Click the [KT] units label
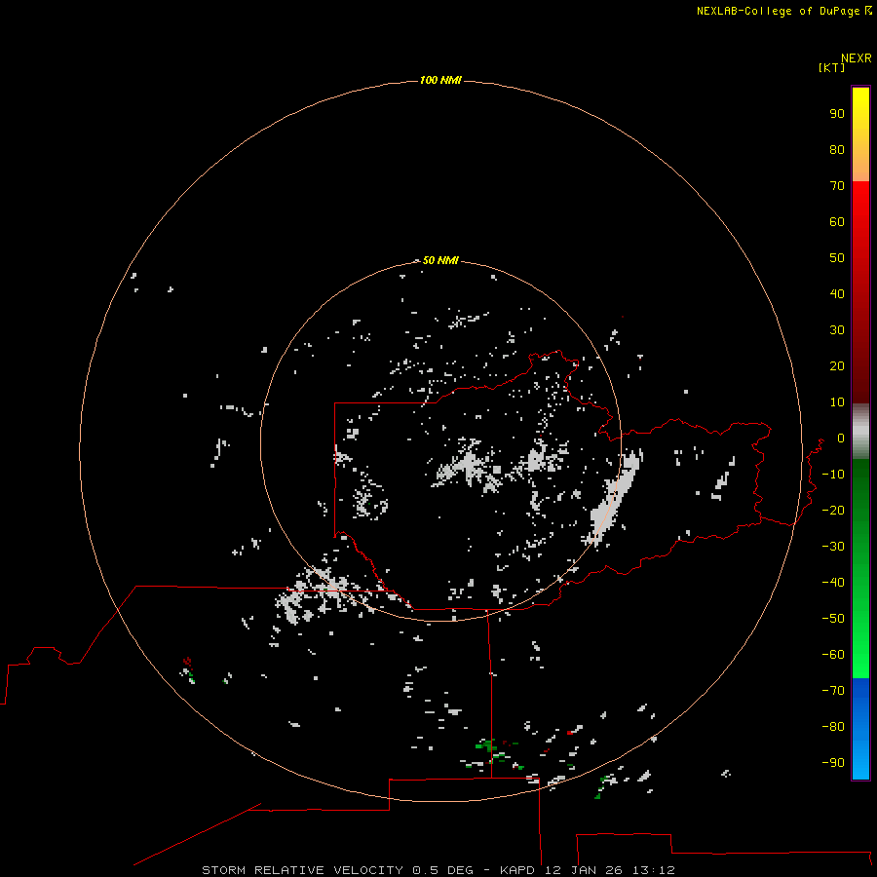877x877 pixels. pos(831,67)
